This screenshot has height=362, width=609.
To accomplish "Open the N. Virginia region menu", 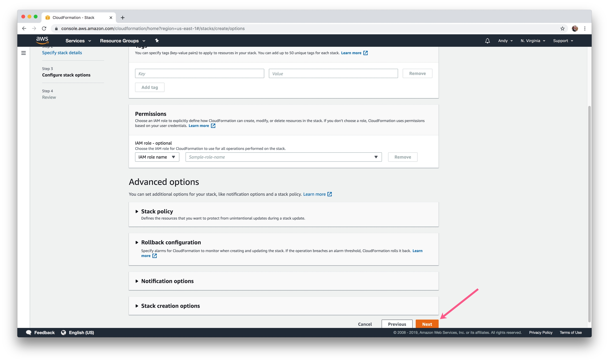I will pos(533,41).
